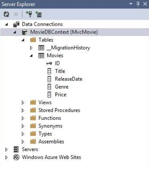Select the Genre column item

pyautogui.click(x=62, y=87)
